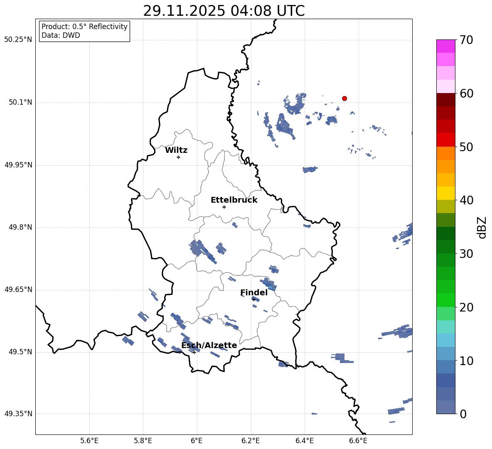Click the yellow swatch above 40
This screenshot has height=449, width=492.
445,193
